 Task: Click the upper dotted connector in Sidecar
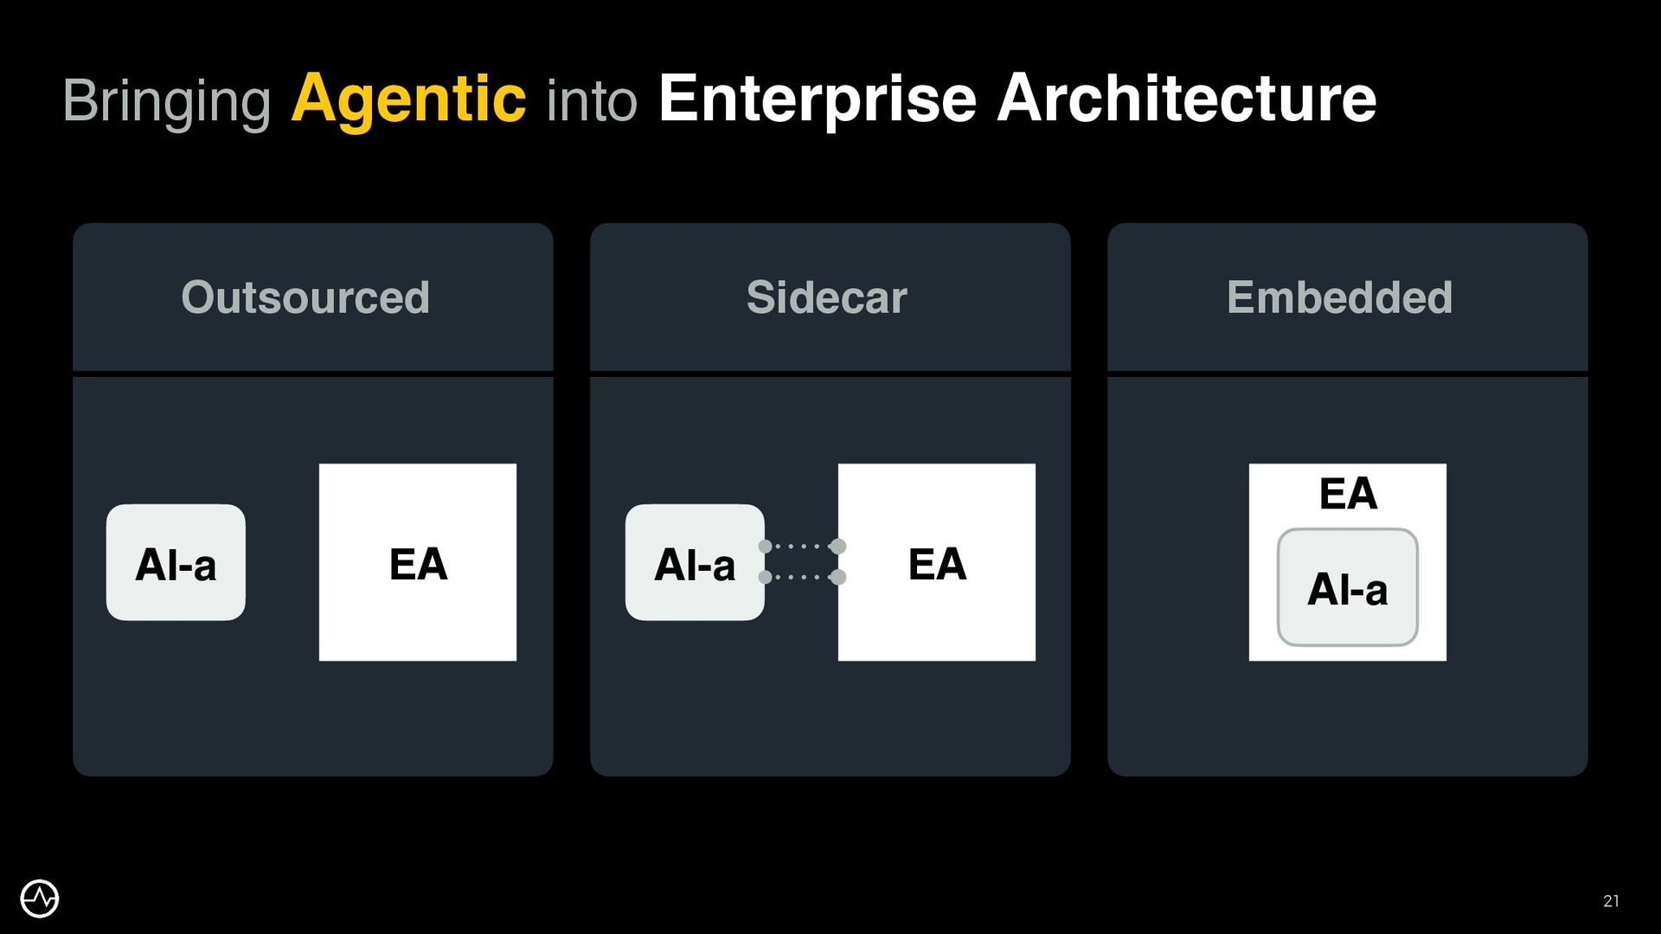click(x=802, y=547)
